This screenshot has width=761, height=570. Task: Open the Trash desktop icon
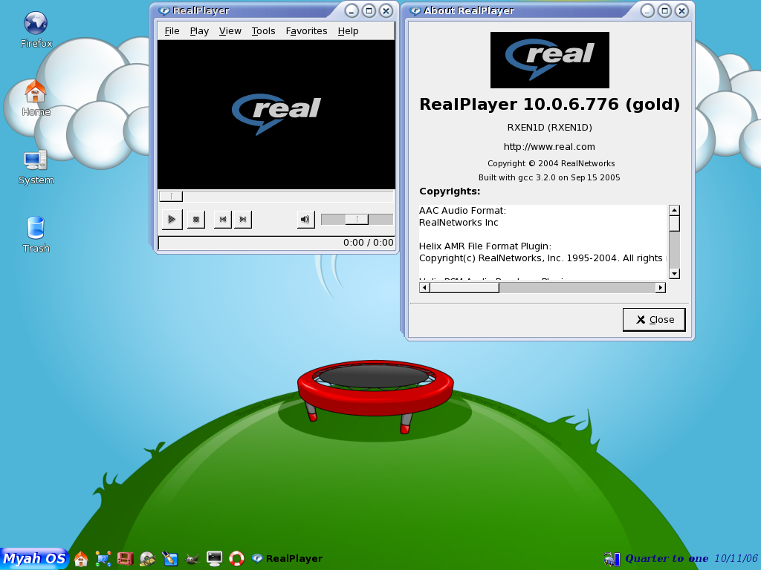pyautogui.click(x=36, y=235)
